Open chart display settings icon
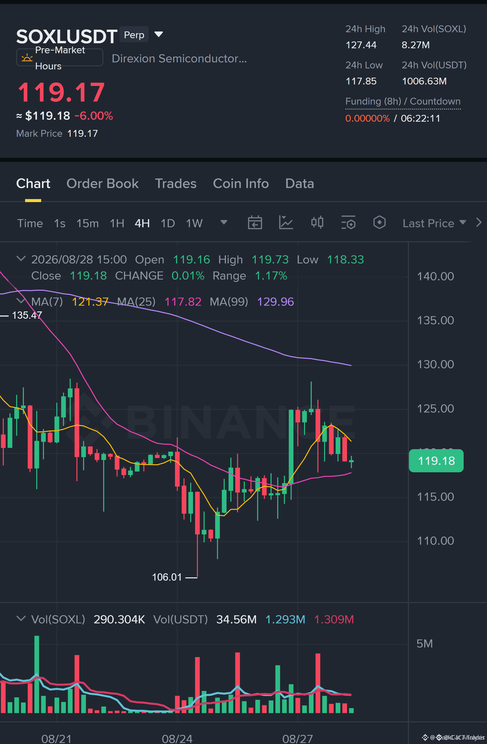The image size is (487, 744). [x=348, y=223]
